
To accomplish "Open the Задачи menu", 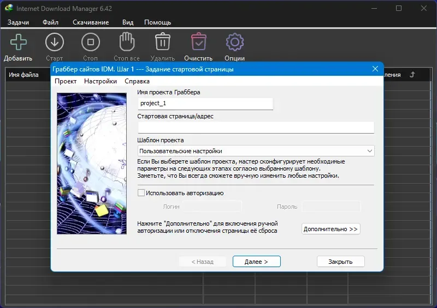I will [18, 22].
